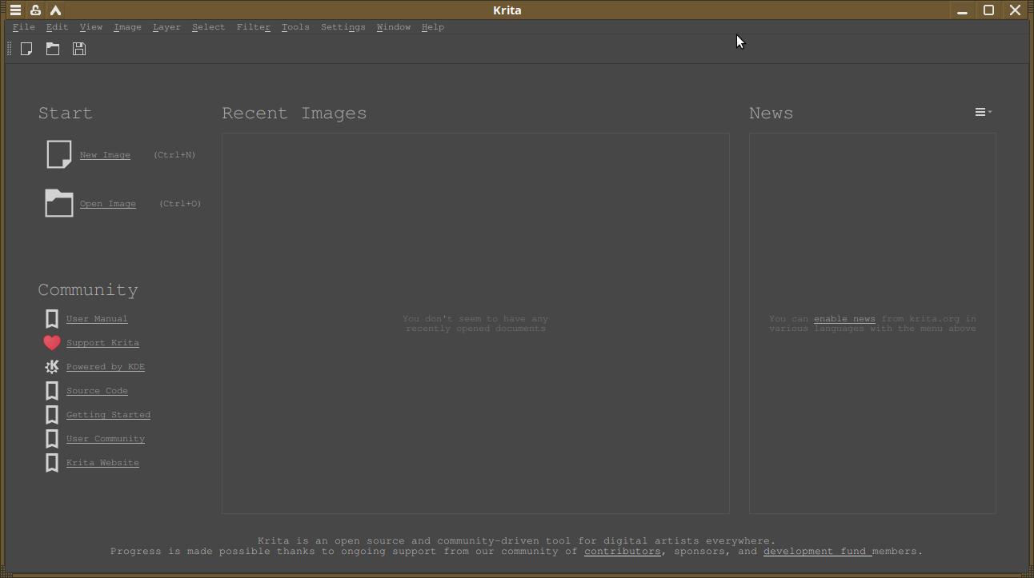The height and width of the screenshot is (578, 1034).
Task: Click the bookmark icon beside Getting Started
Action: click(52, 414)
